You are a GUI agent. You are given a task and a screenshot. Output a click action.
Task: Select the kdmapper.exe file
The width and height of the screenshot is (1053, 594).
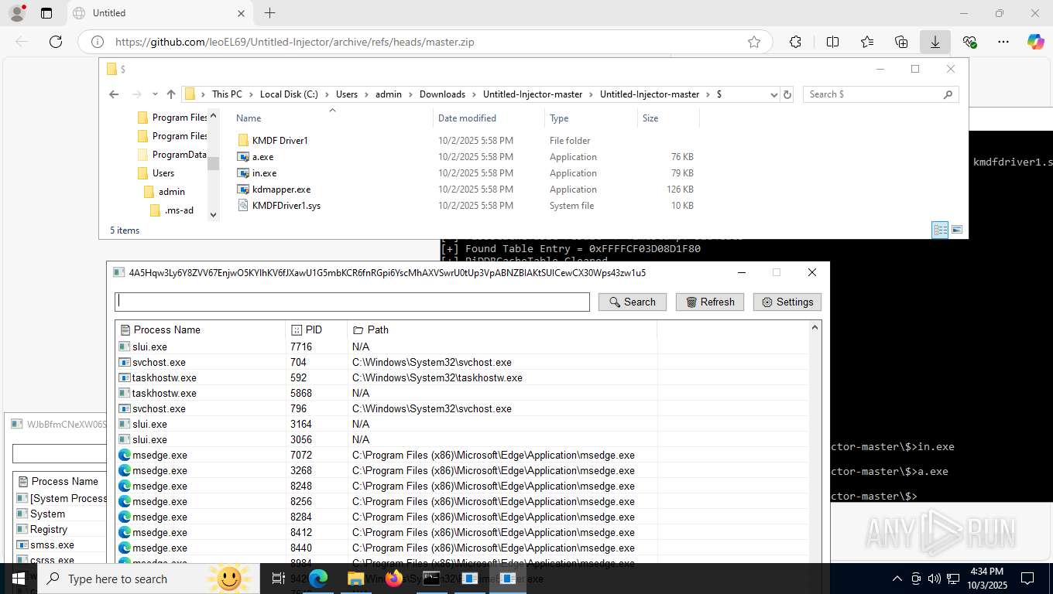tap(281, 189)
